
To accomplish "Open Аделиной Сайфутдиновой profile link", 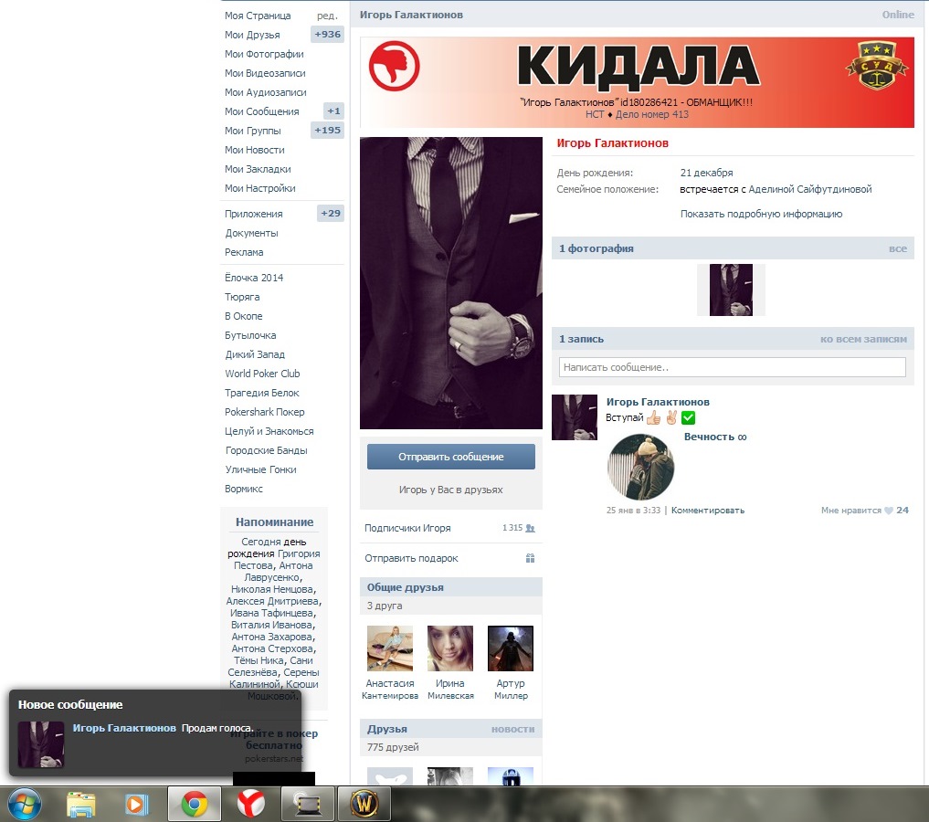I will (x=810, y=189).
